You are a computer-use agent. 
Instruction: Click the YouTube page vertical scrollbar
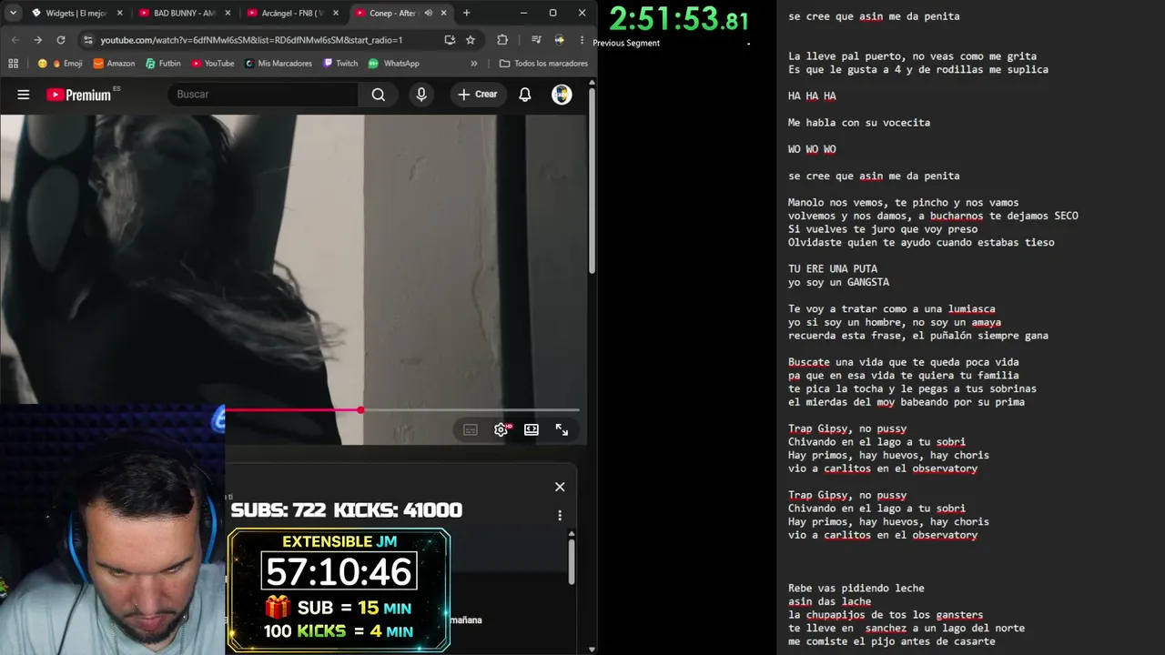point(592,180)
